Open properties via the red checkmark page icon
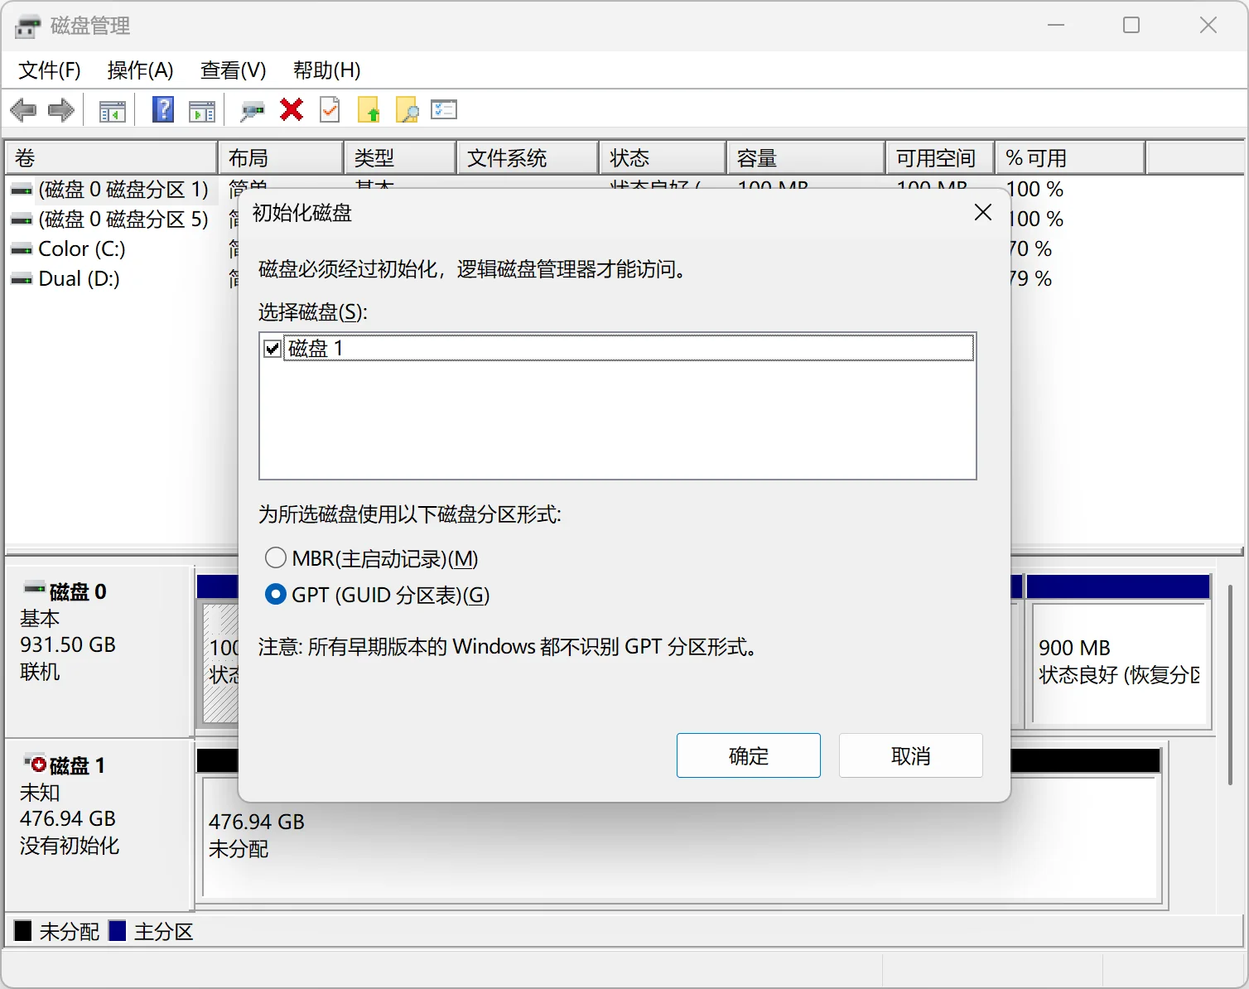The image size is (1249, 989). click(330, 109)
